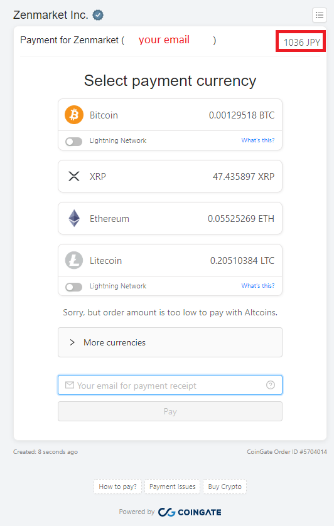Click the help question mark in email field

pyautogui.click(x=271, y=385)
